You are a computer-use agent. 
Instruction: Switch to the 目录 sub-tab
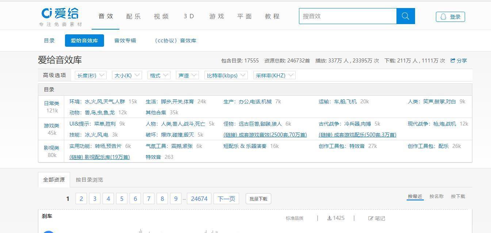pos(49,41)
